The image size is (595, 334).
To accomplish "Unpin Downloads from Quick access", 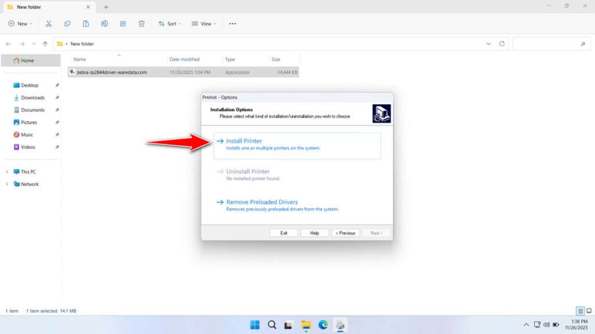I will click(x=56, y=97).
